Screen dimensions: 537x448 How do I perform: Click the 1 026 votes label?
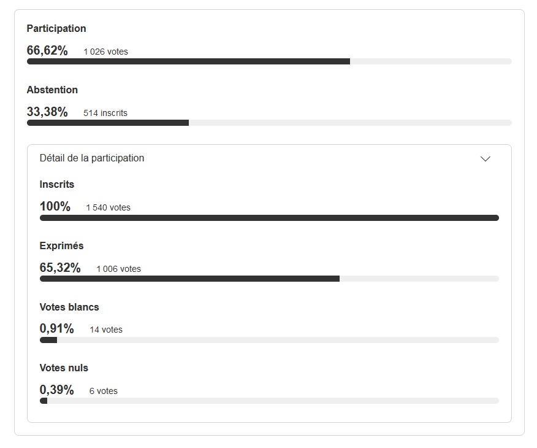pos(106,52)
